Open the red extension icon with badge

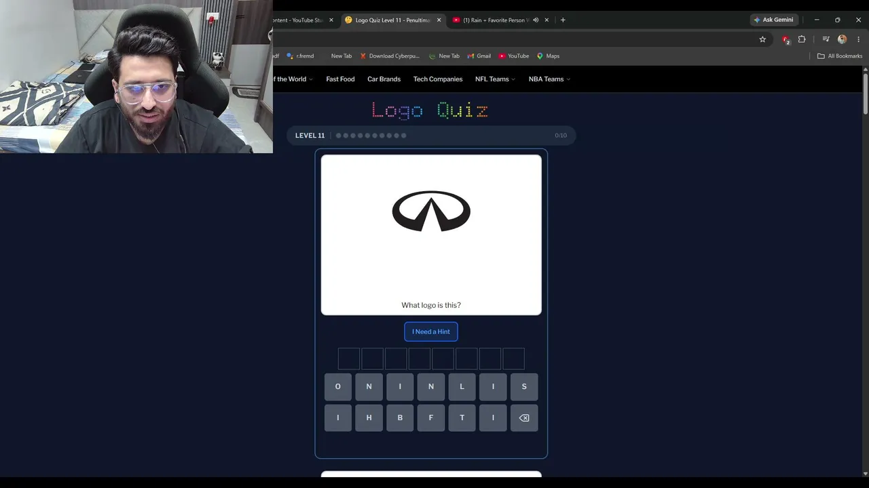tap(785, 39)
